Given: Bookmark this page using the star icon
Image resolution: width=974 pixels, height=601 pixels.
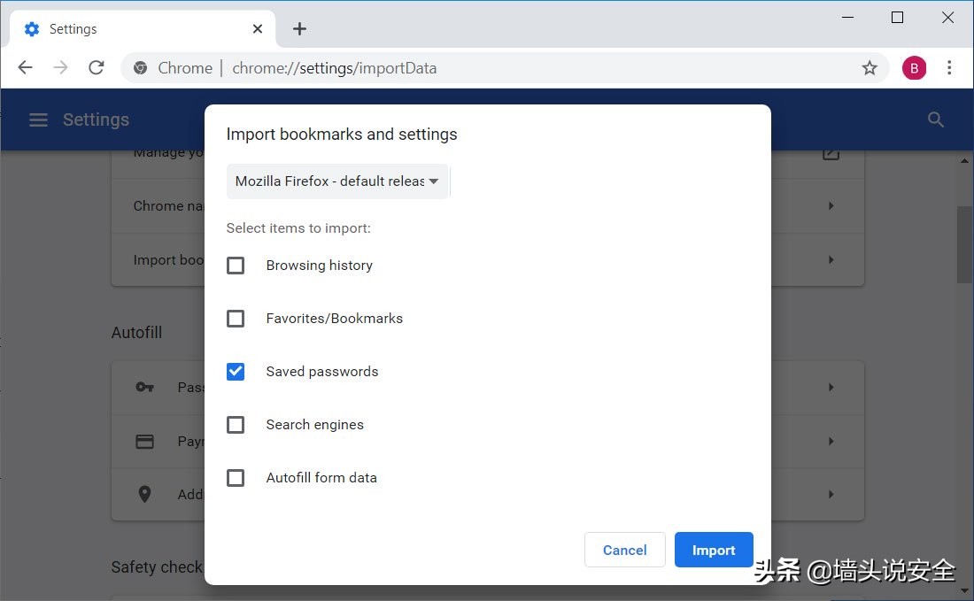Looking at the screenshot, I should pos(869,67).
